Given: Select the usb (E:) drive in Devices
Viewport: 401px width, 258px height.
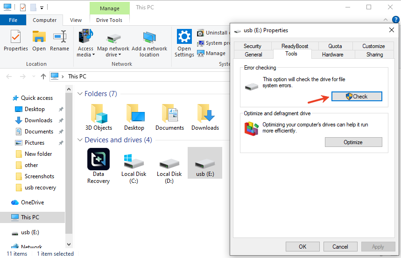Looking at the screenshot, I should tap(205, 163).
